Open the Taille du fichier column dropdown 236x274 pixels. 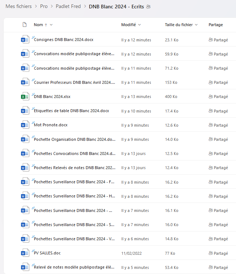point(196,25)
